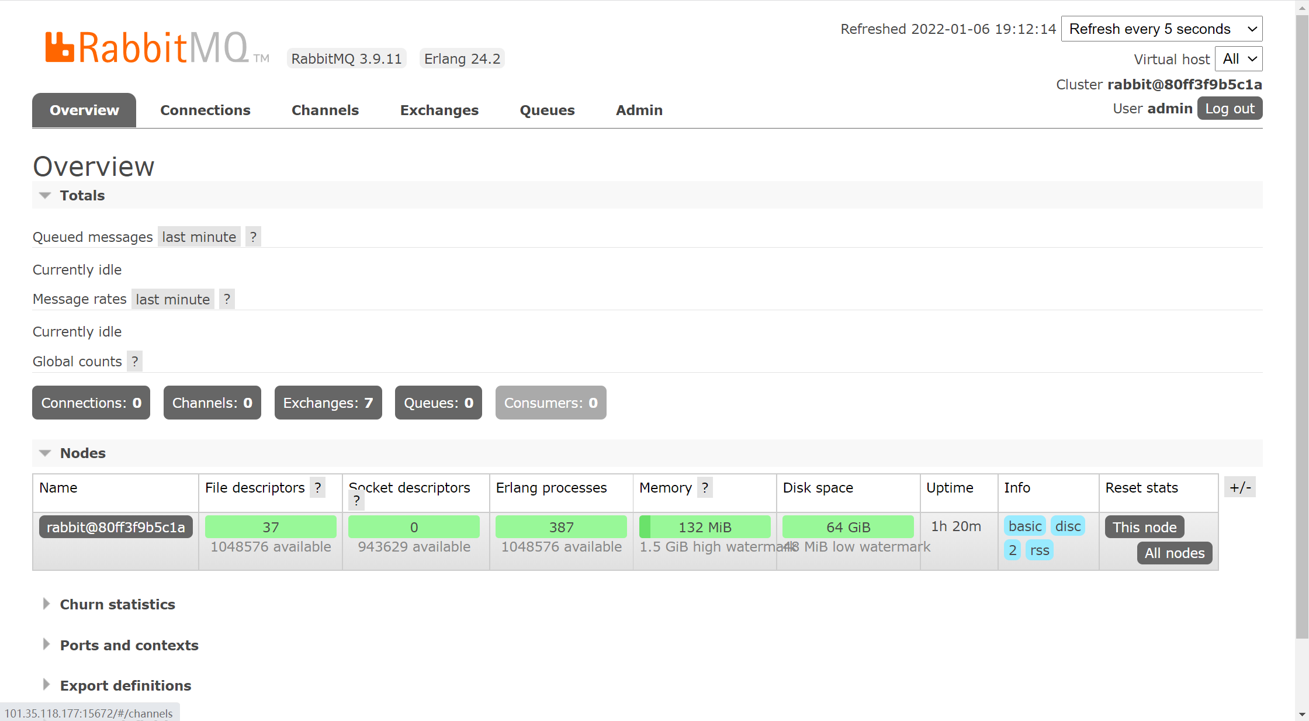Open Connections: 0 count button
Image resolution: width=1309 pixels, height=721 pixels.
click(x=91, y=403)
